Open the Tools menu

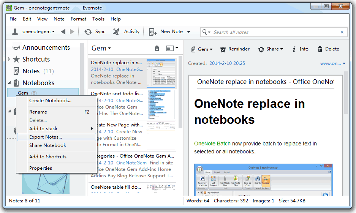tap(98, 19)
